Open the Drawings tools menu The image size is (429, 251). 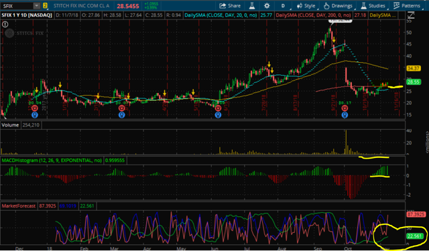point(338,6)
